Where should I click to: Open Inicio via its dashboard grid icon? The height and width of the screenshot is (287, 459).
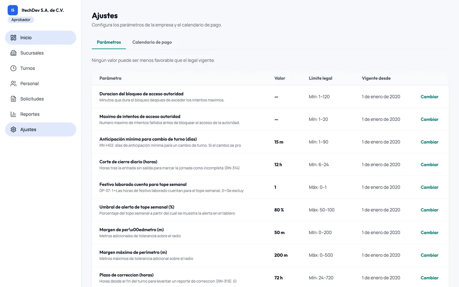coord(13,38)
